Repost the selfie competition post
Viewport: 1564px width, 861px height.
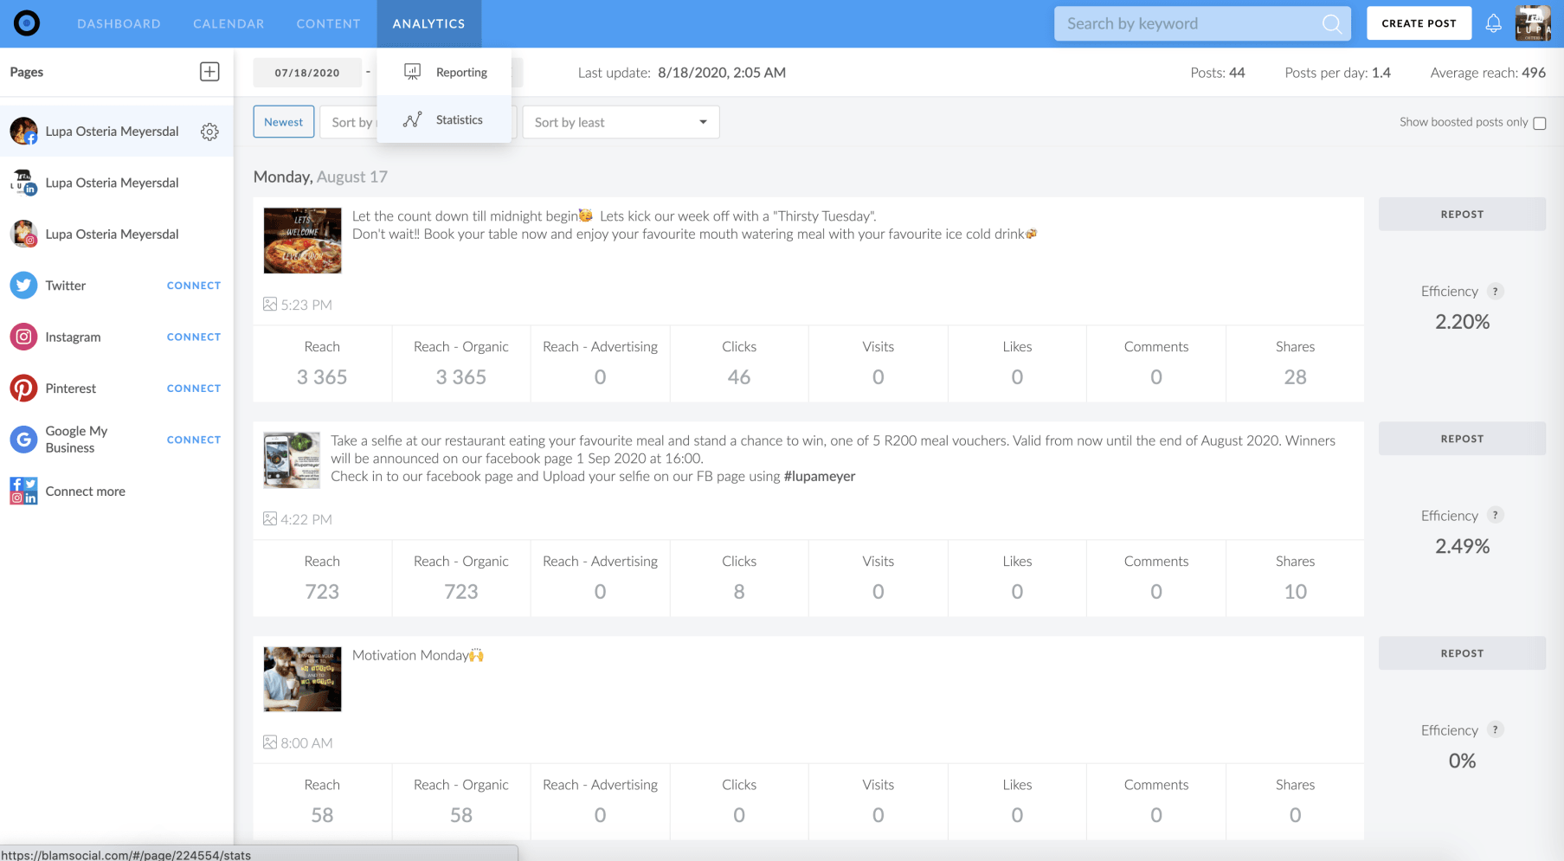point(1462,439)
